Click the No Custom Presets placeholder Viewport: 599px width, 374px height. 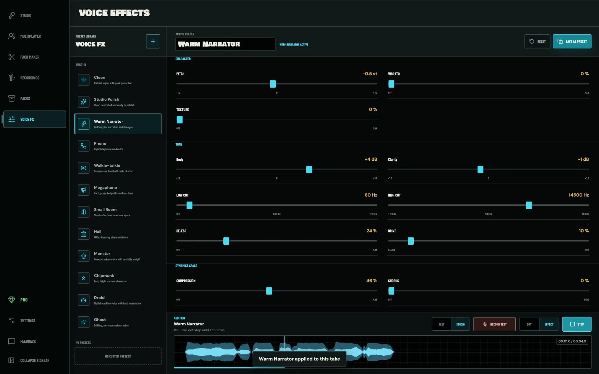(118, 356)
